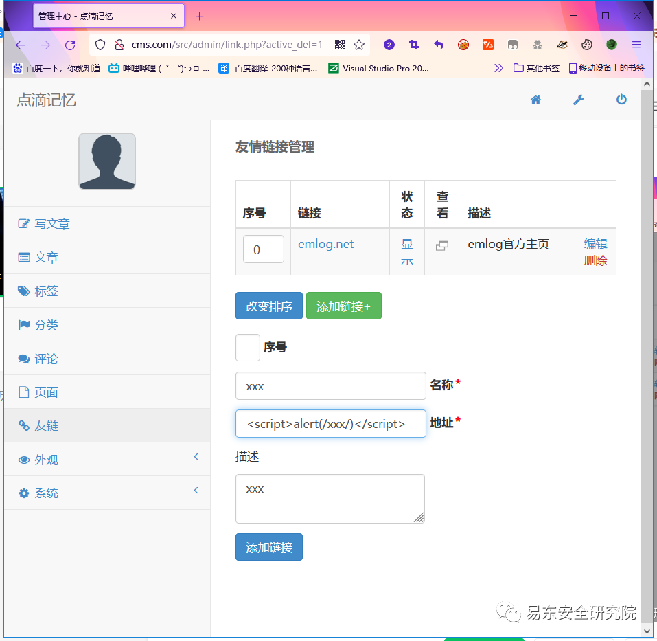The width and height of the screenshot is (657, 641).
Task: Click the order input showing 0
Action: click(x=264, y=249)
